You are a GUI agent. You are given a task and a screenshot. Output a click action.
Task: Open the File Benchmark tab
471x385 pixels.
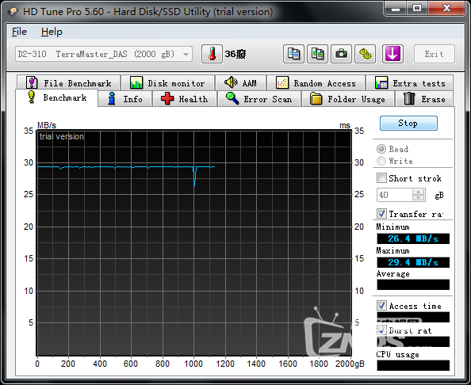69,83
